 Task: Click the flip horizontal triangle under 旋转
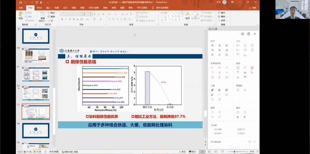(x=238, y=117)
